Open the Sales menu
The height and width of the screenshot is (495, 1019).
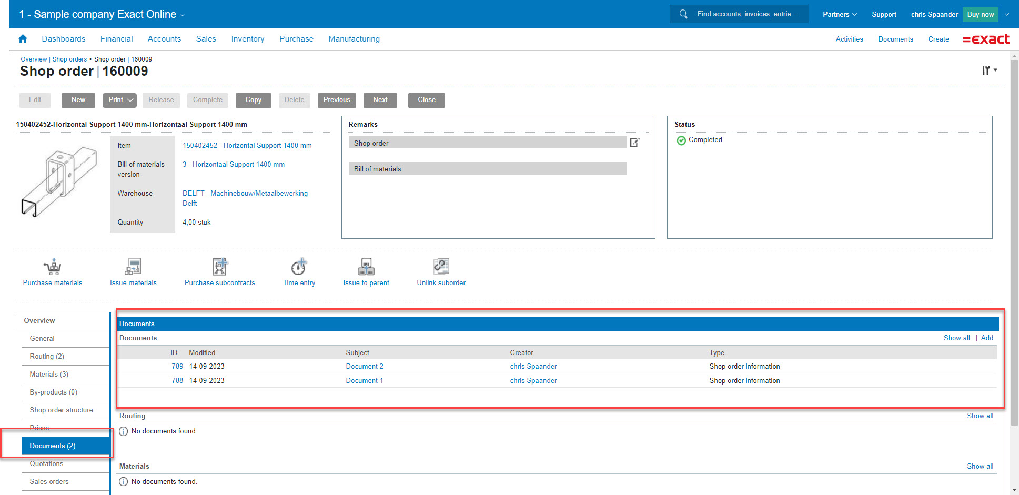206,39
